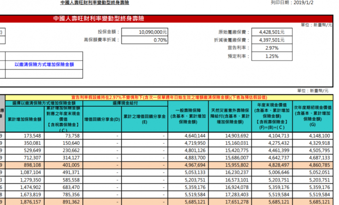Image resolution: width=339 pixels, height=205 pixels.
Task: Click the cell with value 17,283,403
Action: (x=230, y=195)
